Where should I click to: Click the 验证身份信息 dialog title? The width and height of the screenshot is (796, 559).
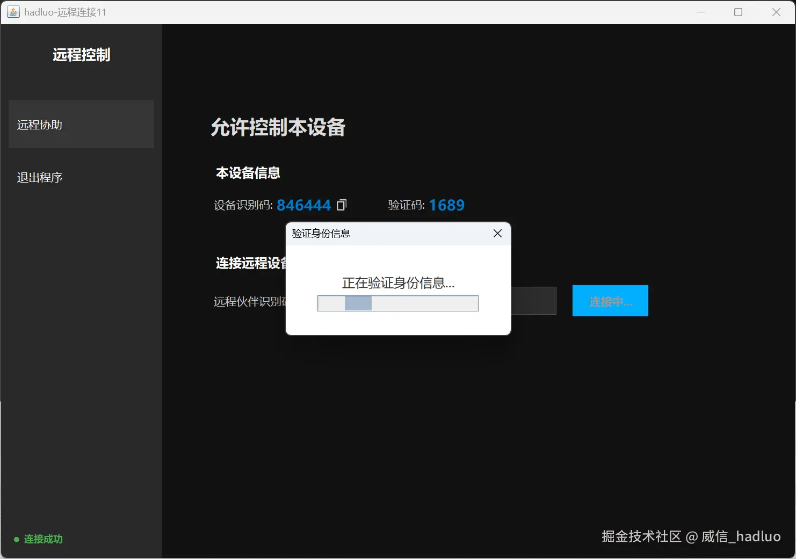[x=321, y=234]
